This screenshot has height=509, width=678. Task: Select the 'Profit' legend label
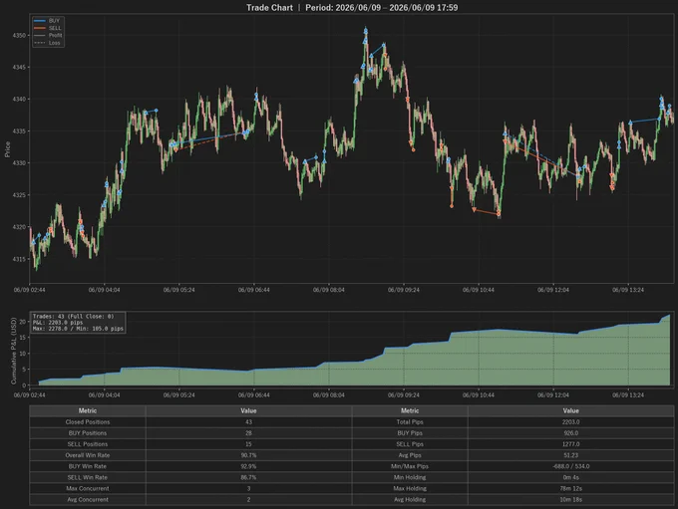pos(56,36)
